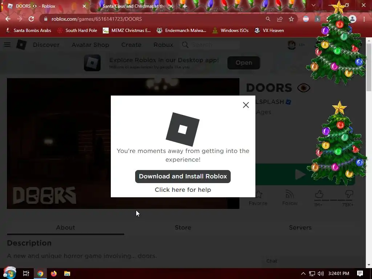Go back with the browser back arrow

tap(8, 19)
